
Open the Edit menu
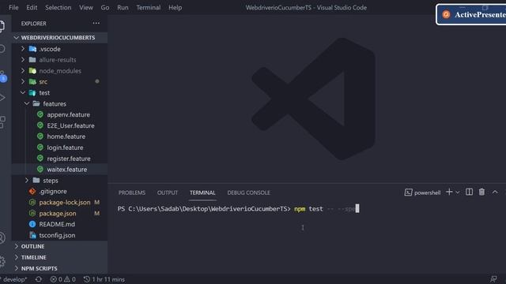click(32, 7)
